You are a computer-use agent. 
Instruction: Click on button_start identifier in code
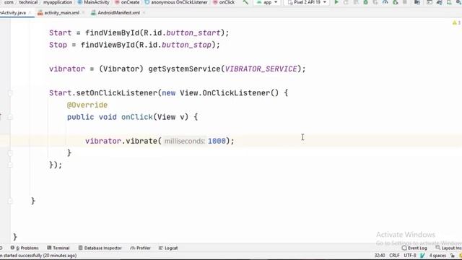pos(193,33)
